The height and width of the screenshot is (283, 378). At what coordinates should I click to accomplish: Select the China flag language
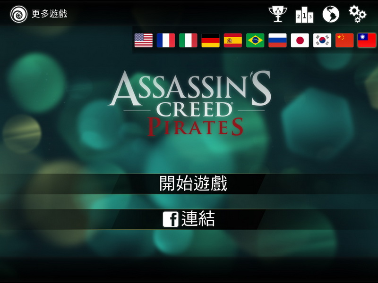344,40
